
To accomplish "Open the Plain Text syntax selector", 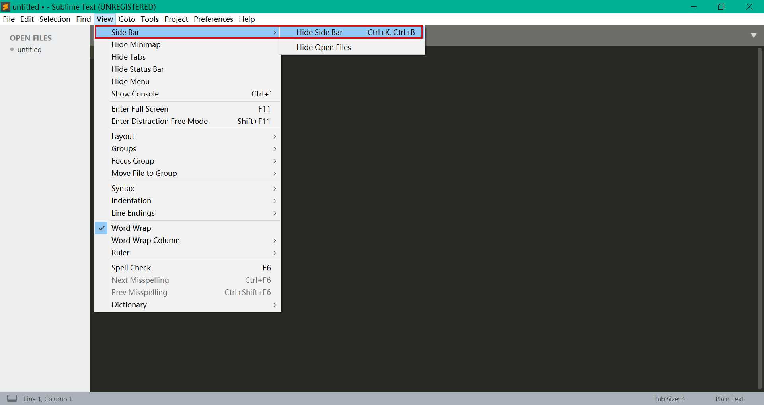I will [729, 399].
